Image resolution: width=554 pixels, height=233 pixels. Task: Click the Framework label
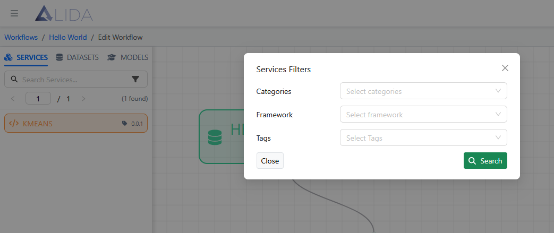coord(275,115)
